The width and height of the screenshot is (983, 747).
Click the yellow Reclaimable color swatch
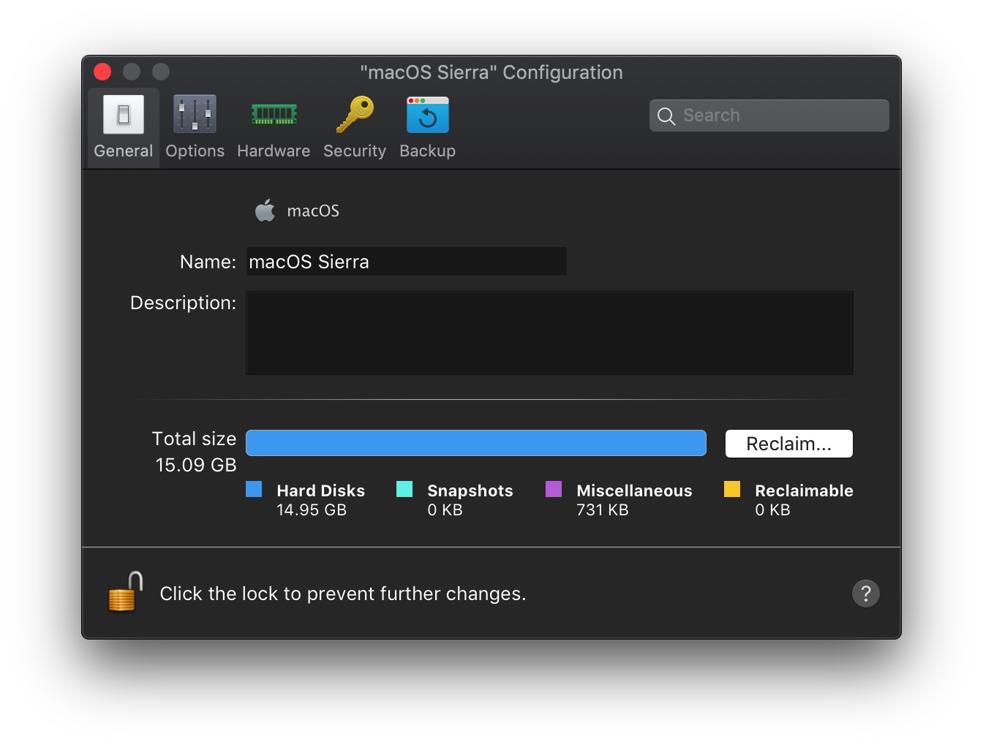click(x=732, y=489)
